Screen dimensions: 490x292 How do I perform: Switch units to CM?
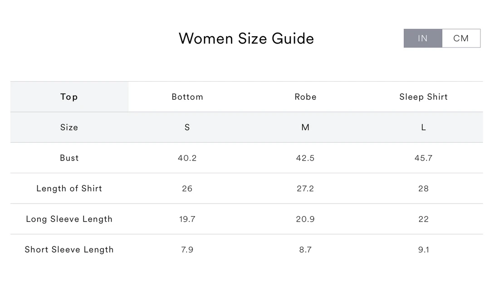tap(461, 38)
